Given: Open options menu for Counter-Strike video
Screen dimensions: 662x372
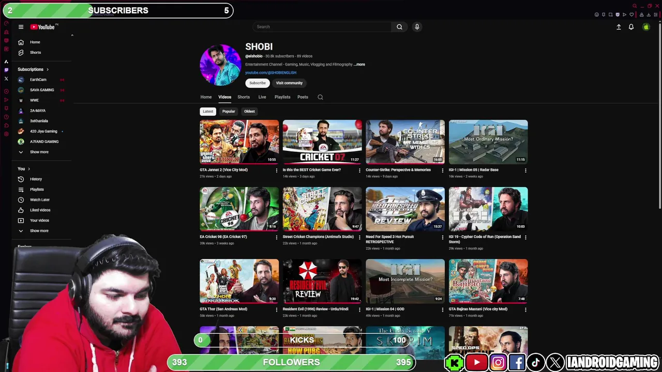Looking at the screenshot, I should [x=442, y=171].
